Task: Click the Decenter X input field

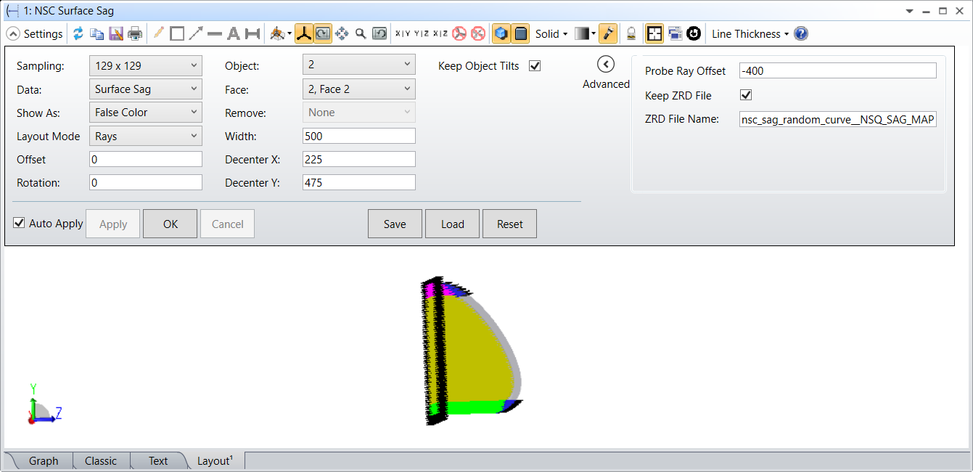Action: tap(359, 159)
